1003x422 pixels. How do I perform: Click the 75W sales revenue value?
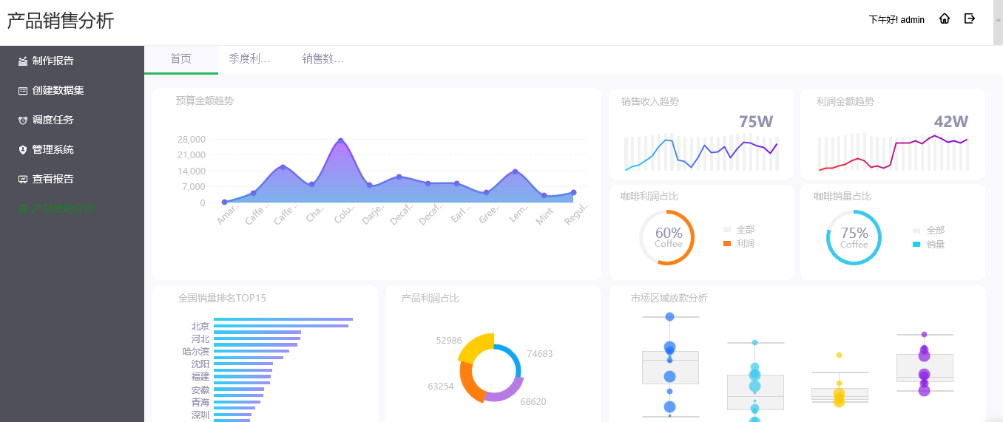click(756, 122)
